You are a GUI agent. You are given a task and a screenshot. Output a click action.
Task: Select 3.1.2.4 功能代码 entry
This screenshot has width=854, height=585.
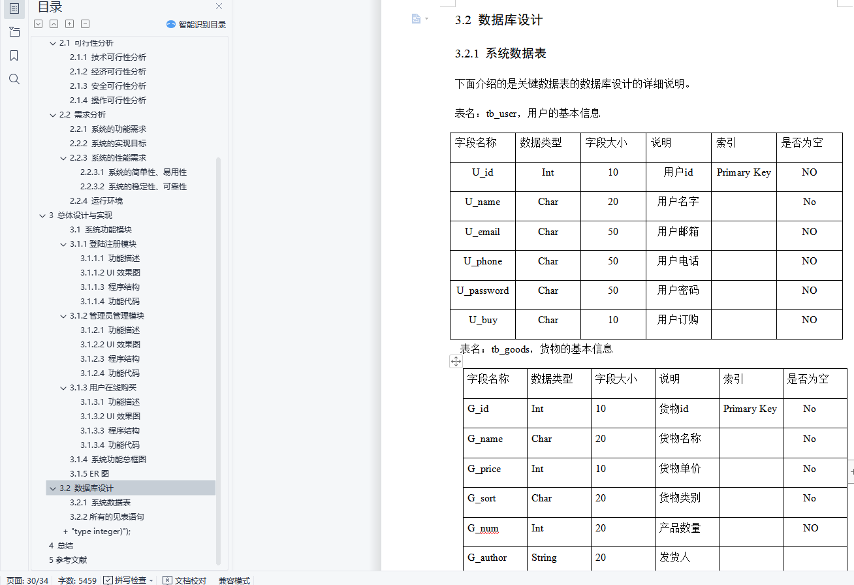click(110, 373)
